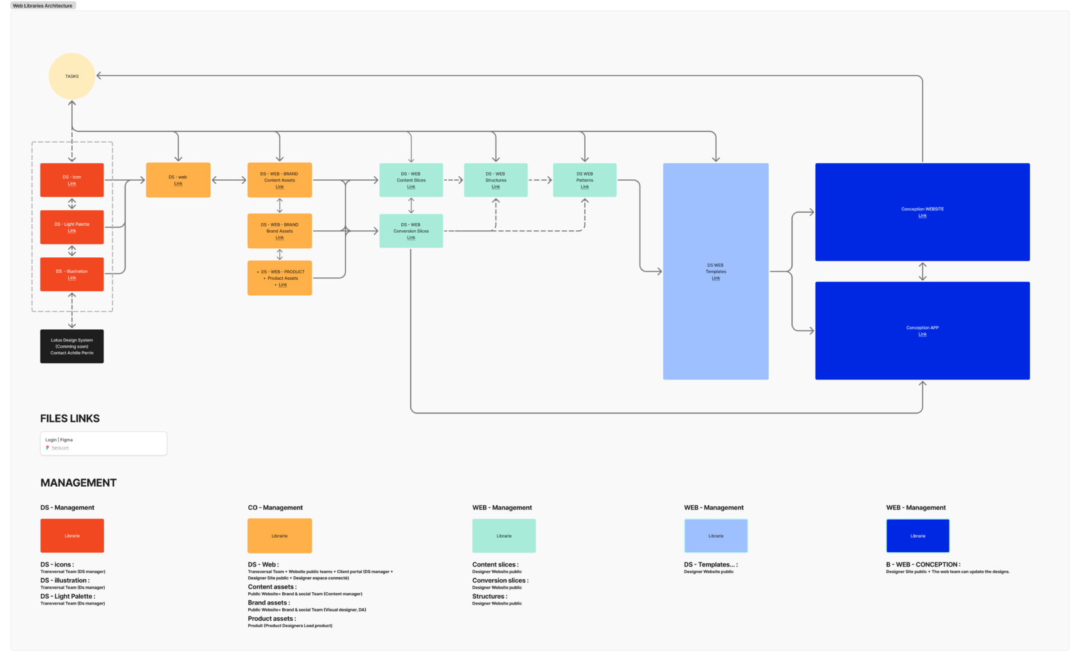
Task: Pick the red Librarie swatch under DS - Management
Action: coord(72,536)
